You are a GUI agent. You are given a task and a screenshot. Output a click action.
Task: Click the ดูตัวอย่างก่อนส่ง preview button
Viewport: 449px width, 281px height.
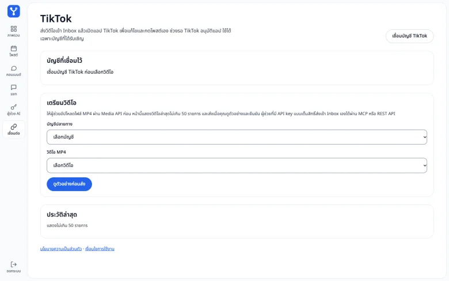pos(69,184)
